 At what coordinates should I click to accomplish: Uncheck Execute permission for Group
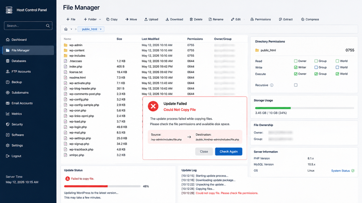(x=316, y=74)
